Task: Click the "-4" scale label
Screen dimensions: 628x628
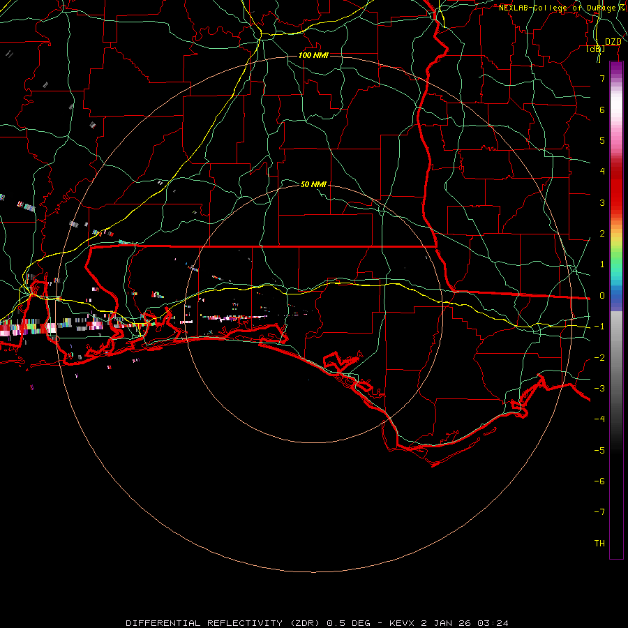Action: click(599, 419)
